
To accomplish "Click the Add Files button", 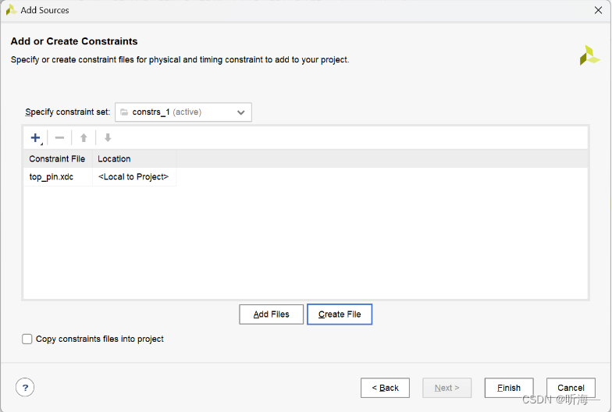I will pos(272,314).
